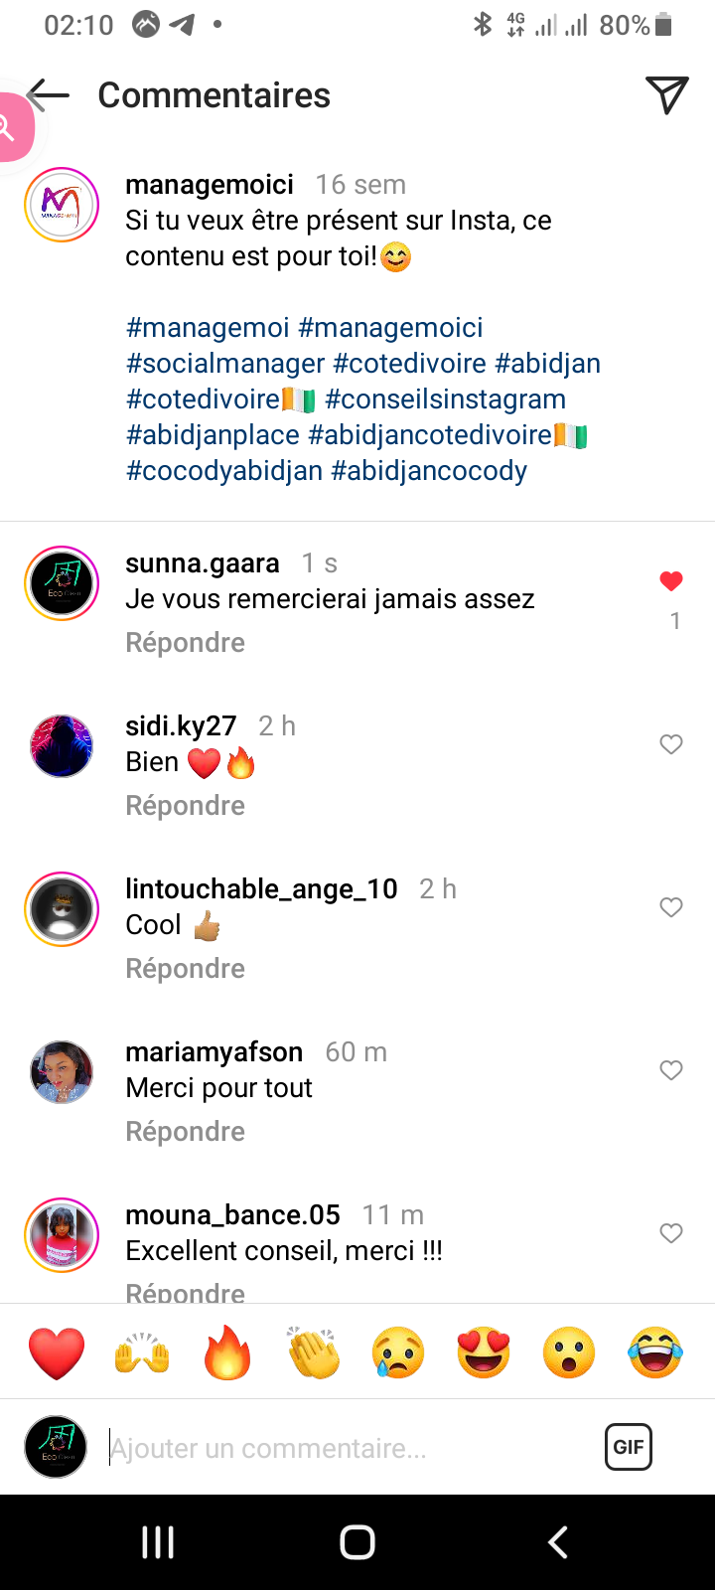Insert the laughing tears emoji

pyautogui.click(x=655, y=1352)
